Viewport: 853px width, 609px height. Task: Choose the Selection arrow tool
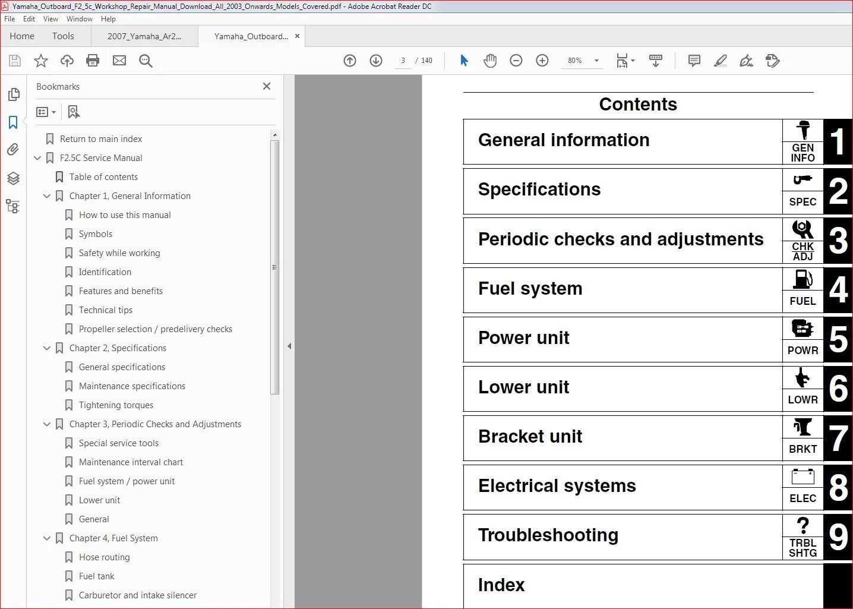pyautogui.click(x=464, y=61)
